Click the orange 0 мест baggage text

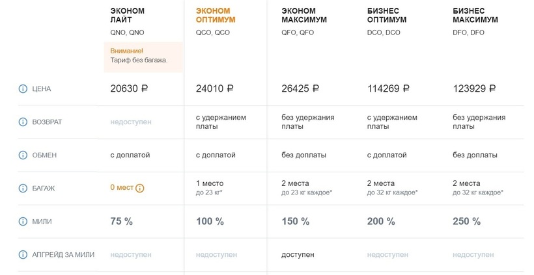point(122,188)
